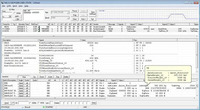The width and height of the screenshot is (200, 110).
Task: Check the 006 batch checkbox
Action: coord(3,88)
